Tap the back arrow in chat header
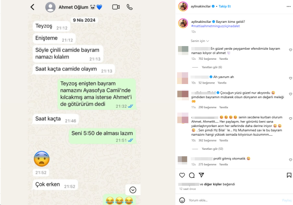The image size is (293, 205). (x=33, y=7)
